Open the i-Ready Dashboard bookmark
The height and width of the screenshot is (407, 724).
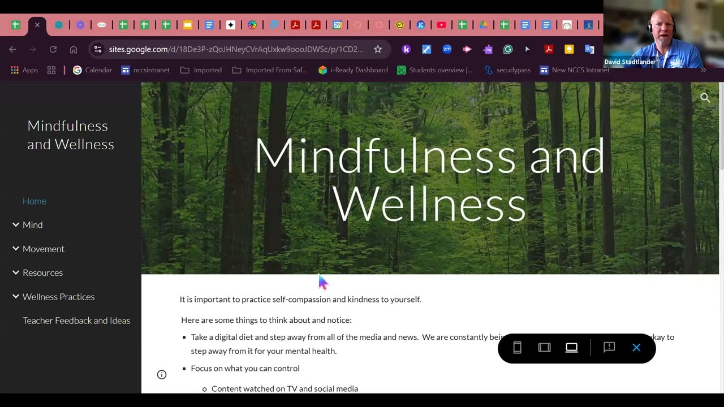(353, 70)
